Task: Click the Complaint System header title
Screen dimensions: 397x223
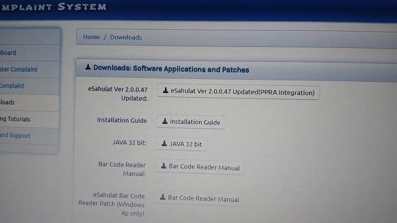Action: point(53,7)
